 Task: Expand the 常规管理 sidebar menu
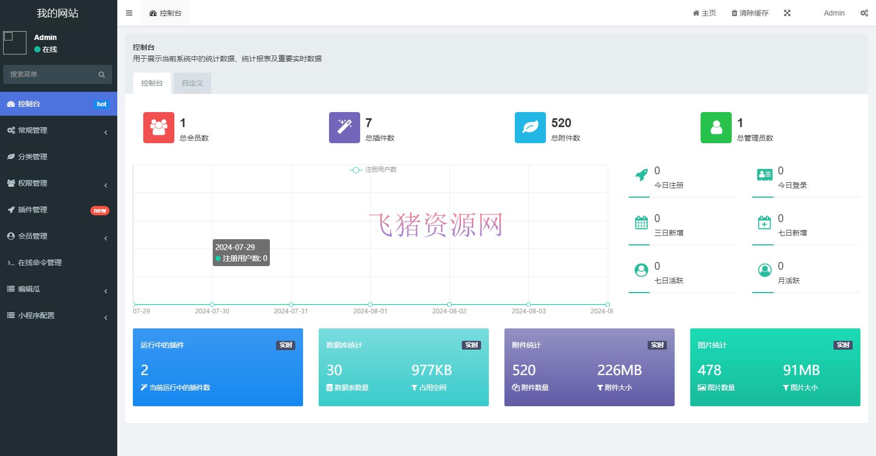pos(58,130)
